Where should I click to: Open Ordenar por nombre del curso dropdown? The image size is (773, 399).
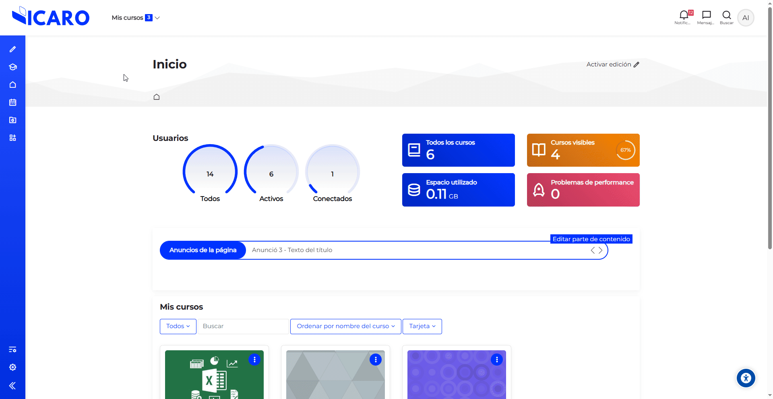tap(345, 326)
